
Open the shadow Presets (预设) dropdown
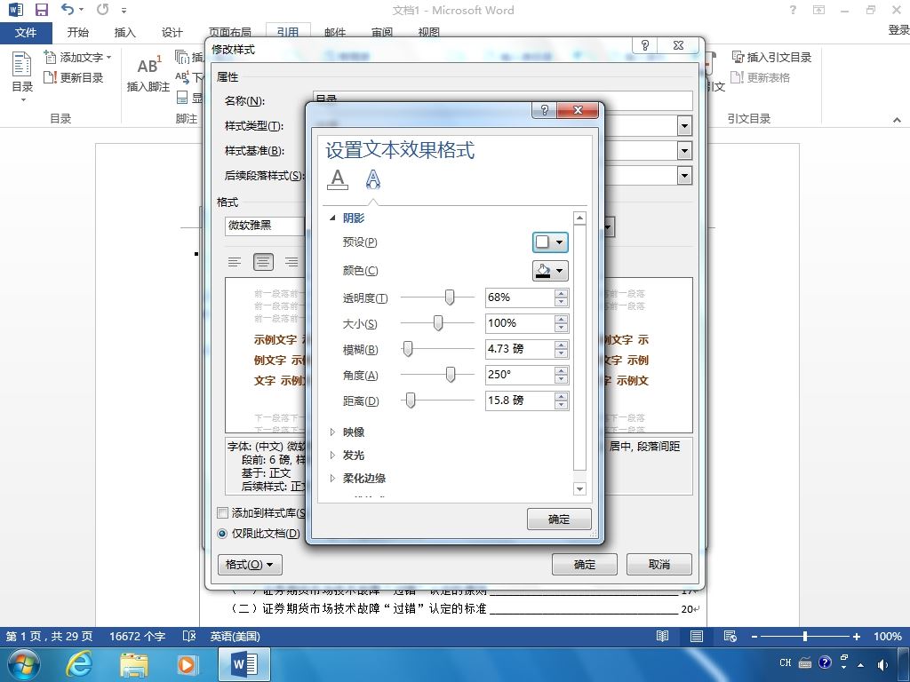(550, 242)
